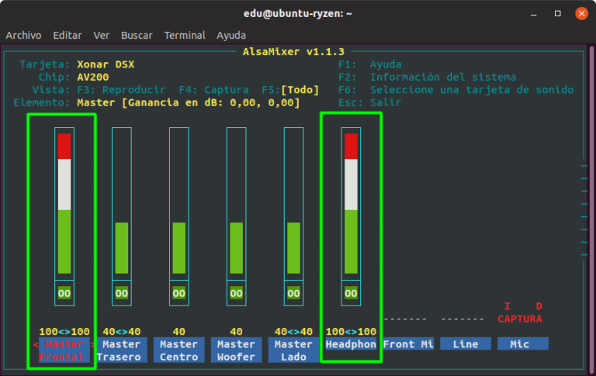
Task: Select the Master Trasero channel label
Action: pos(122,350)
